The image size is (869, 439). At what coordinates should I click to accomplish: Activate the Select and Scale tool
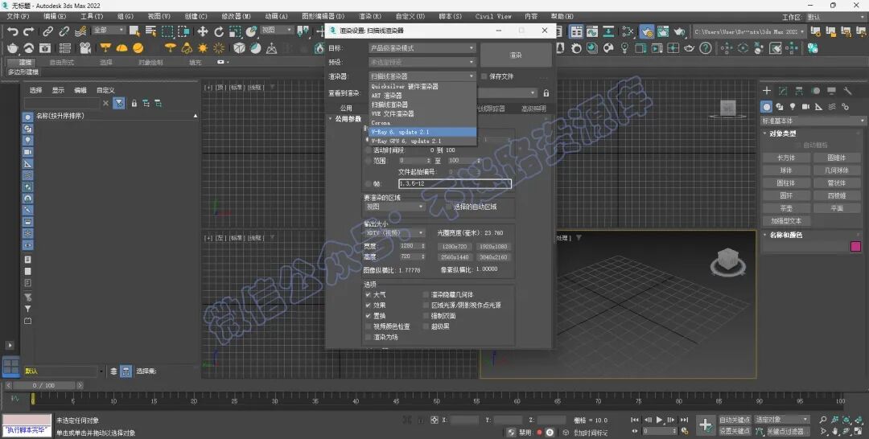236,31
